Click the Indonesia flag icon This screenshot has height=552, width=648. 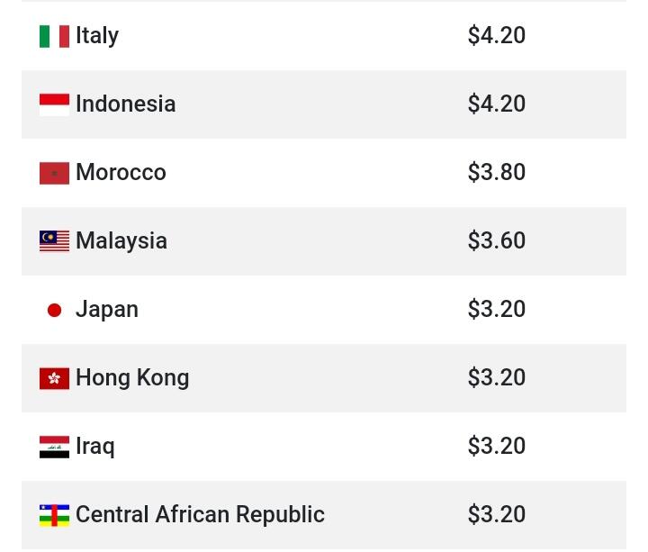(x=54, y=104)
